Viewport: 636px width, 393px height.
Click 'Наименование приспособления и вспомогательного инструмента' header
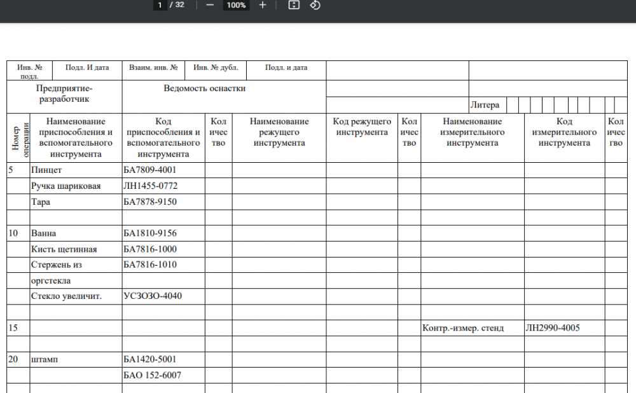76,137
